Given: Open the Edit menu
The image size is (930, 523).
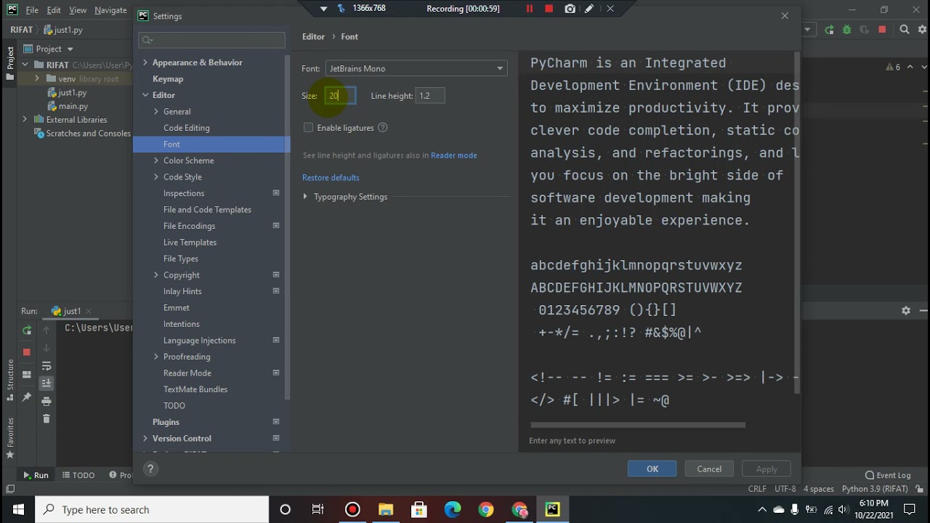Looking at the screenshot, I should (x=54, y=10).
